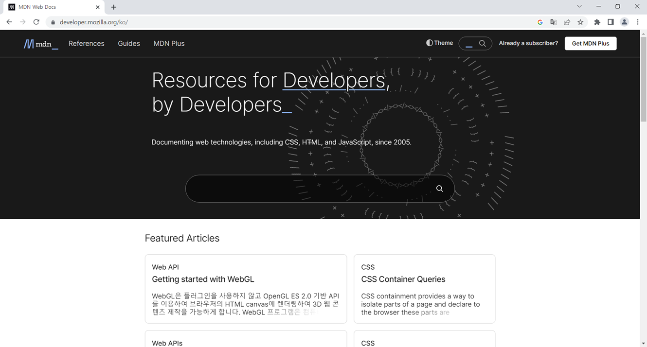
Task: Click the share page icon
Action: pyautogui.click(x=567, y=22)
